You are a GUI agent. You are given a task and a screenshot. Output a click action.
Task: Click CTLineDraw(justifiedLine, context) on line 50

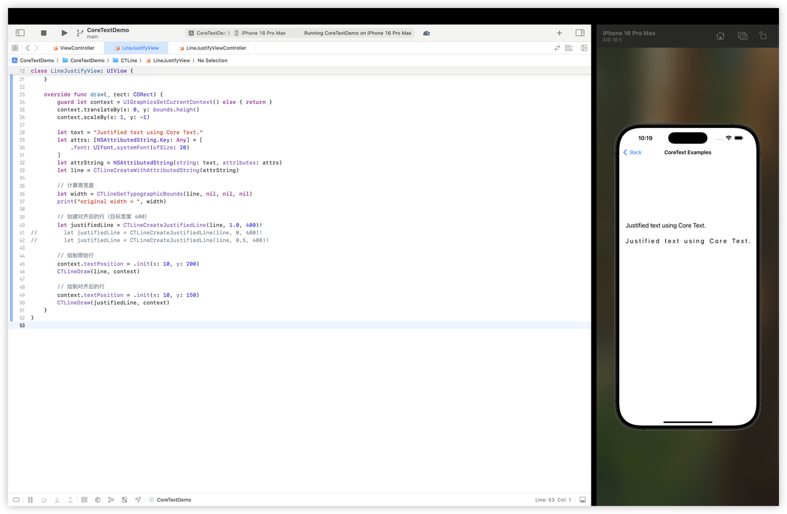point(113,302)
